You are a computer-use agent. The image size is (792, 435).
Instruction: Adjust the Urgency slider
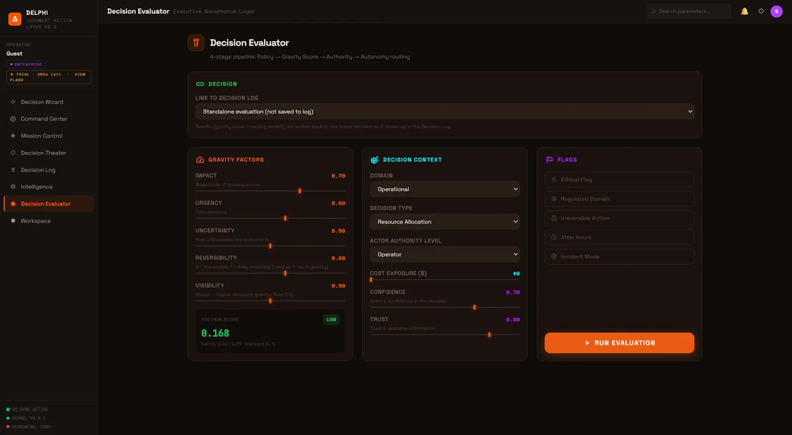click(270, 218)
